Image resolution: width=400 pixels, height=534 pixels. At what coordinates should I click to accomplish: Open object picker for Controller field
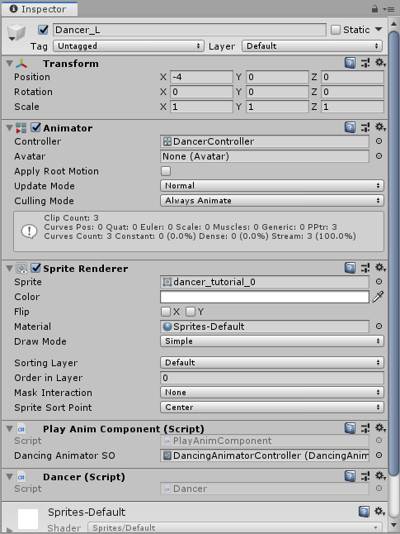379,141
